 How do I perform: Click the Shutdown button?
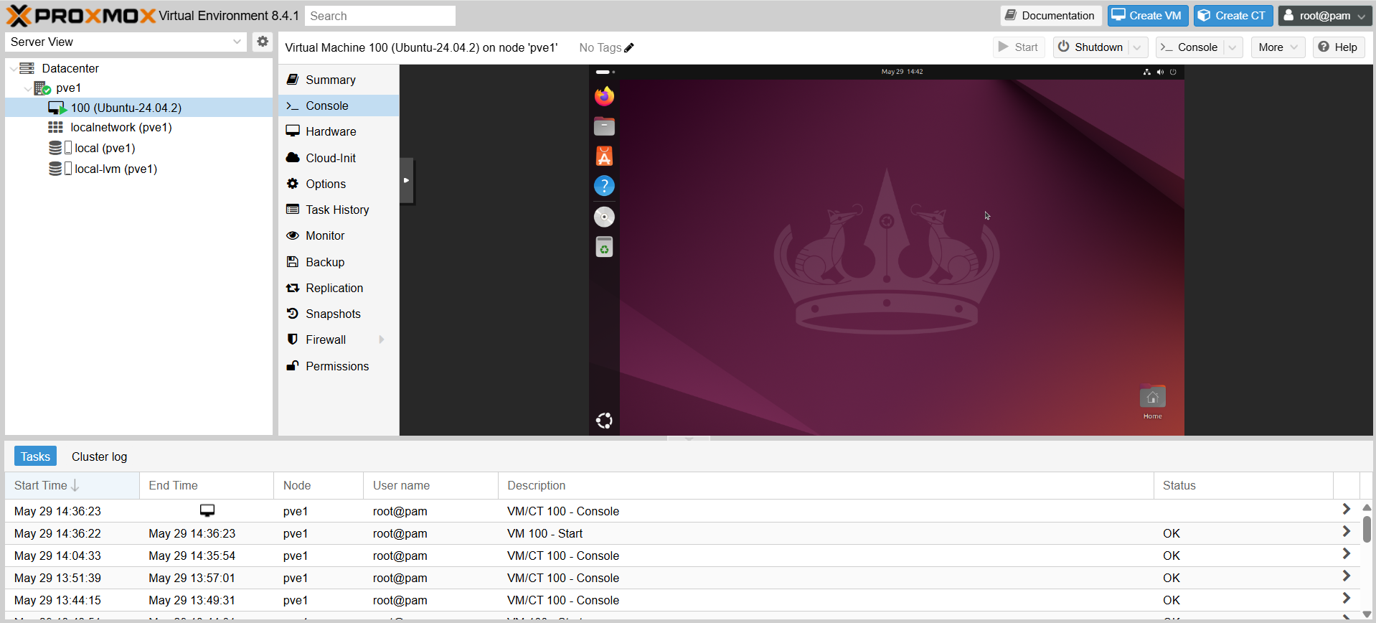[x=1090, y=47]
